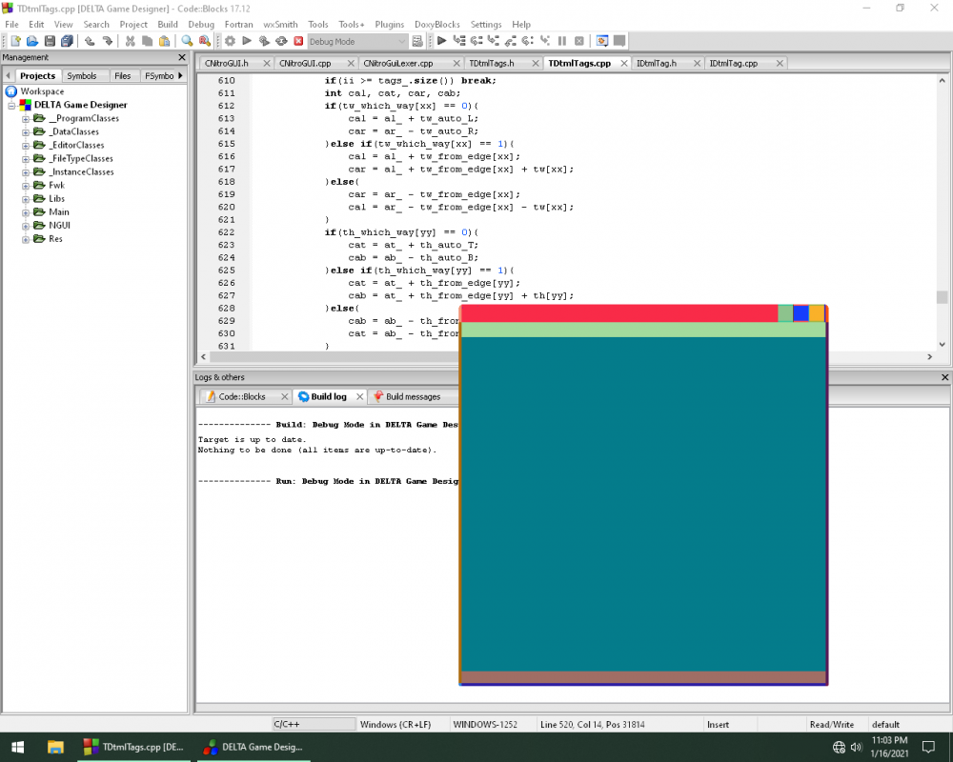Image resolution: width=953 pixels, height=762 pixels.
Task: Close the Management panel
Action: point(182,58)
